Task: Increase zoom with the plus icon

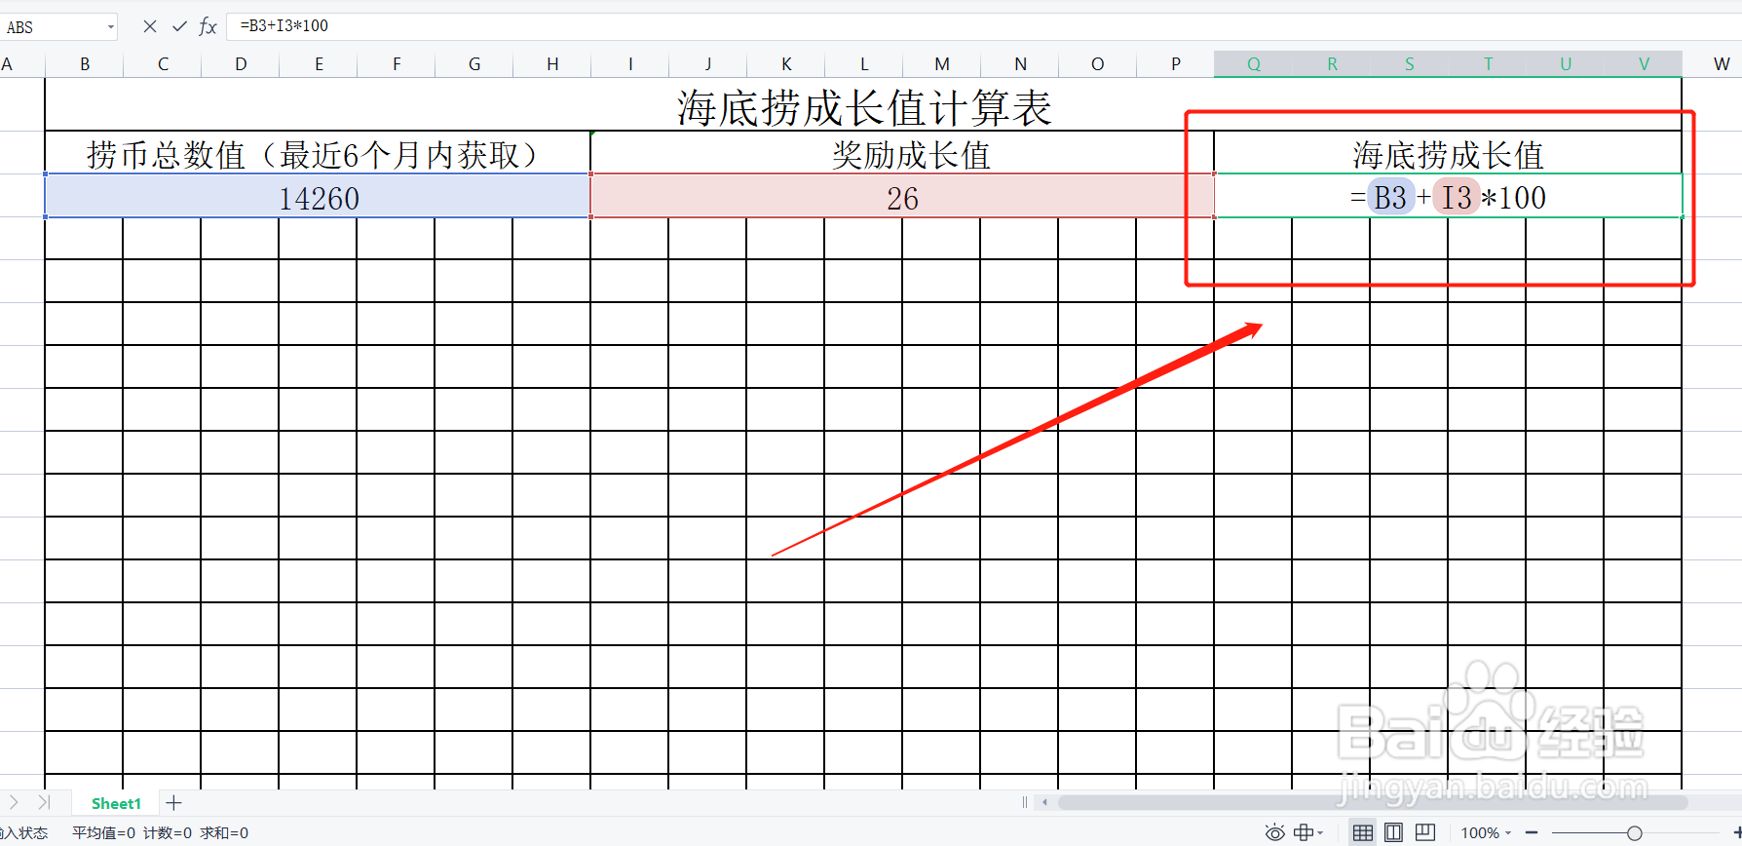Action: 1737,833
